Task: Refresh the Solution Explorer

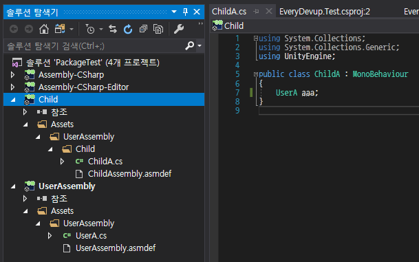Action: click(128, 29)
